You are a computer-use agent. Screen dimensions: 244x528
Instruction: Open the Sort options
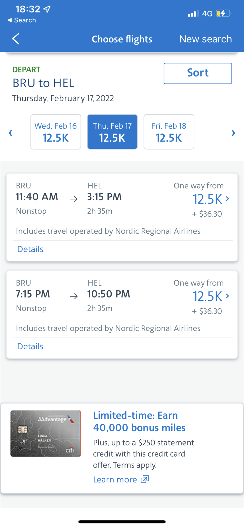198,73
